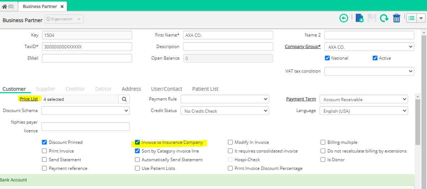Enable Modify In Invoice checkbox
Screen dimensions: 427x189
[231, 142]
